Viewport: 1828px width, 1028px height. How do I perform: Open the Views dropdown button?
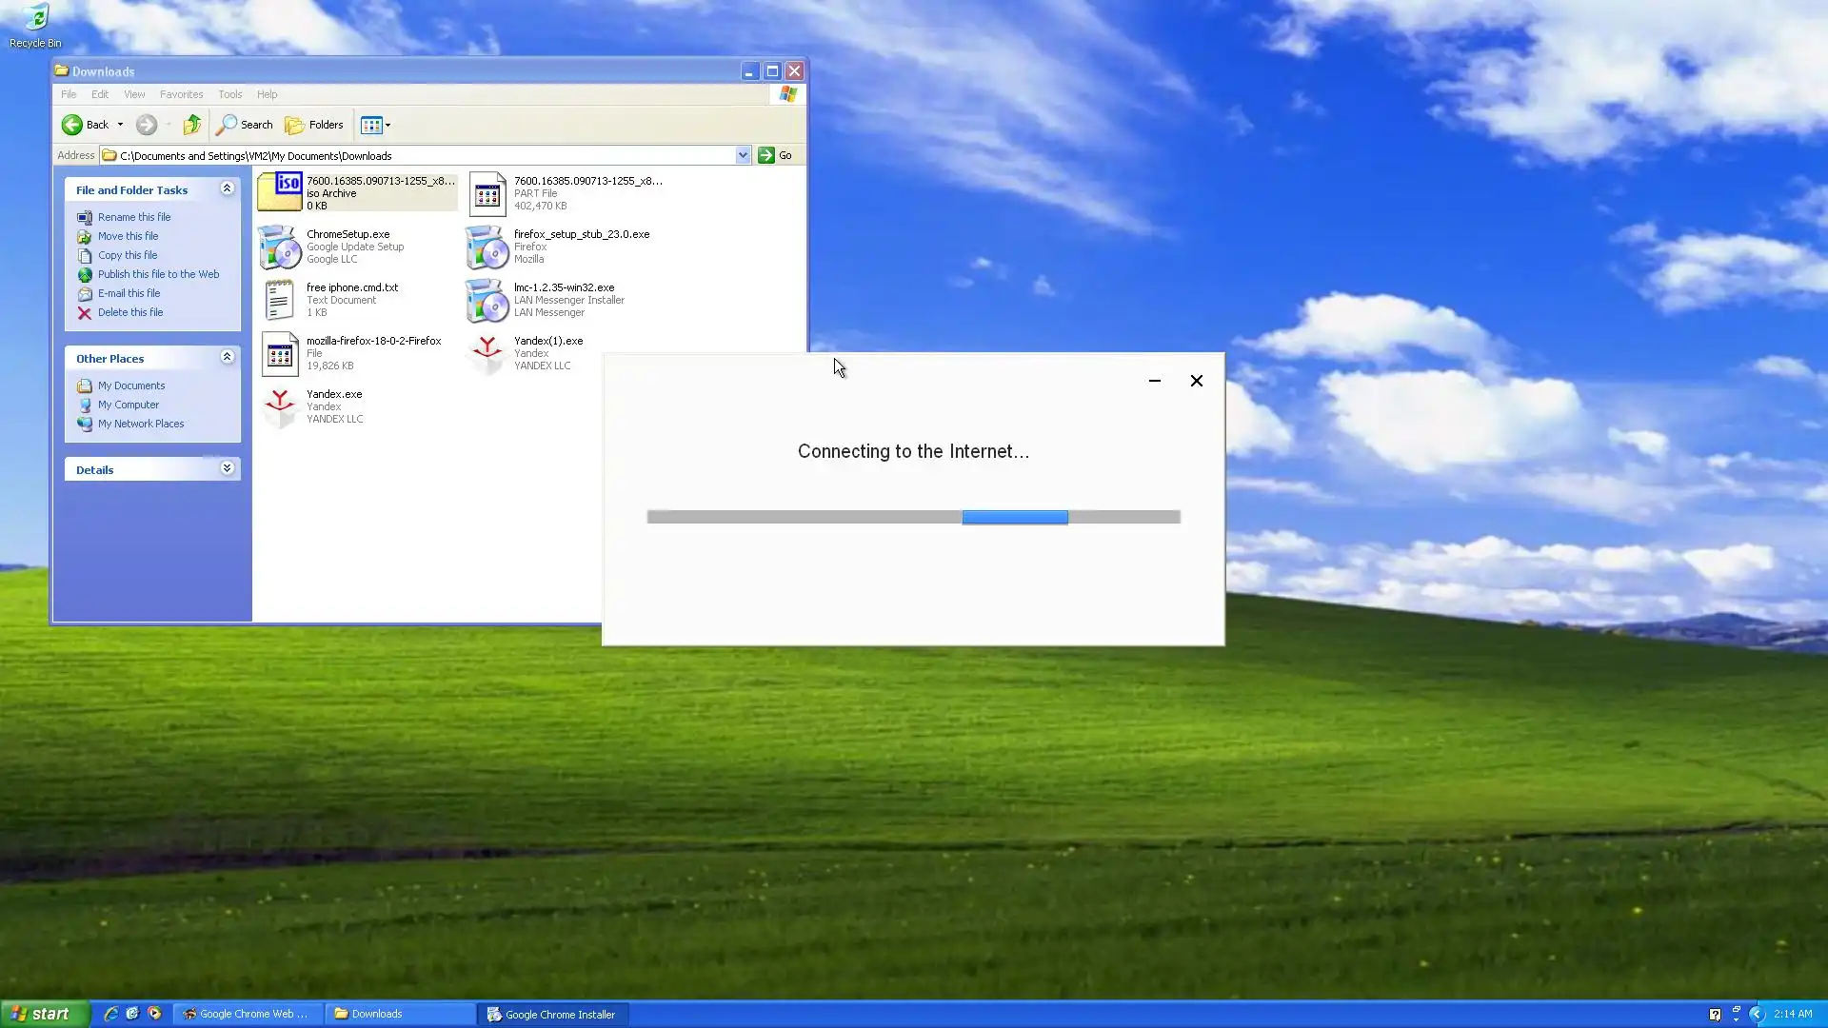[376, 125]
